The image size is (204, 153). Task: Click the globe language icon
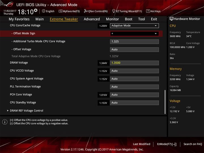[44, 11]
